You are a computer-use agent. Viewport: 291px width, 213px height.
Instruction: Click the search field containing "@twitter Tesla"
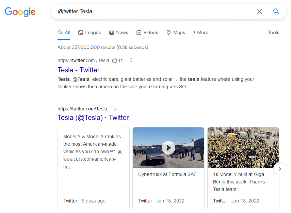[153, 12]
